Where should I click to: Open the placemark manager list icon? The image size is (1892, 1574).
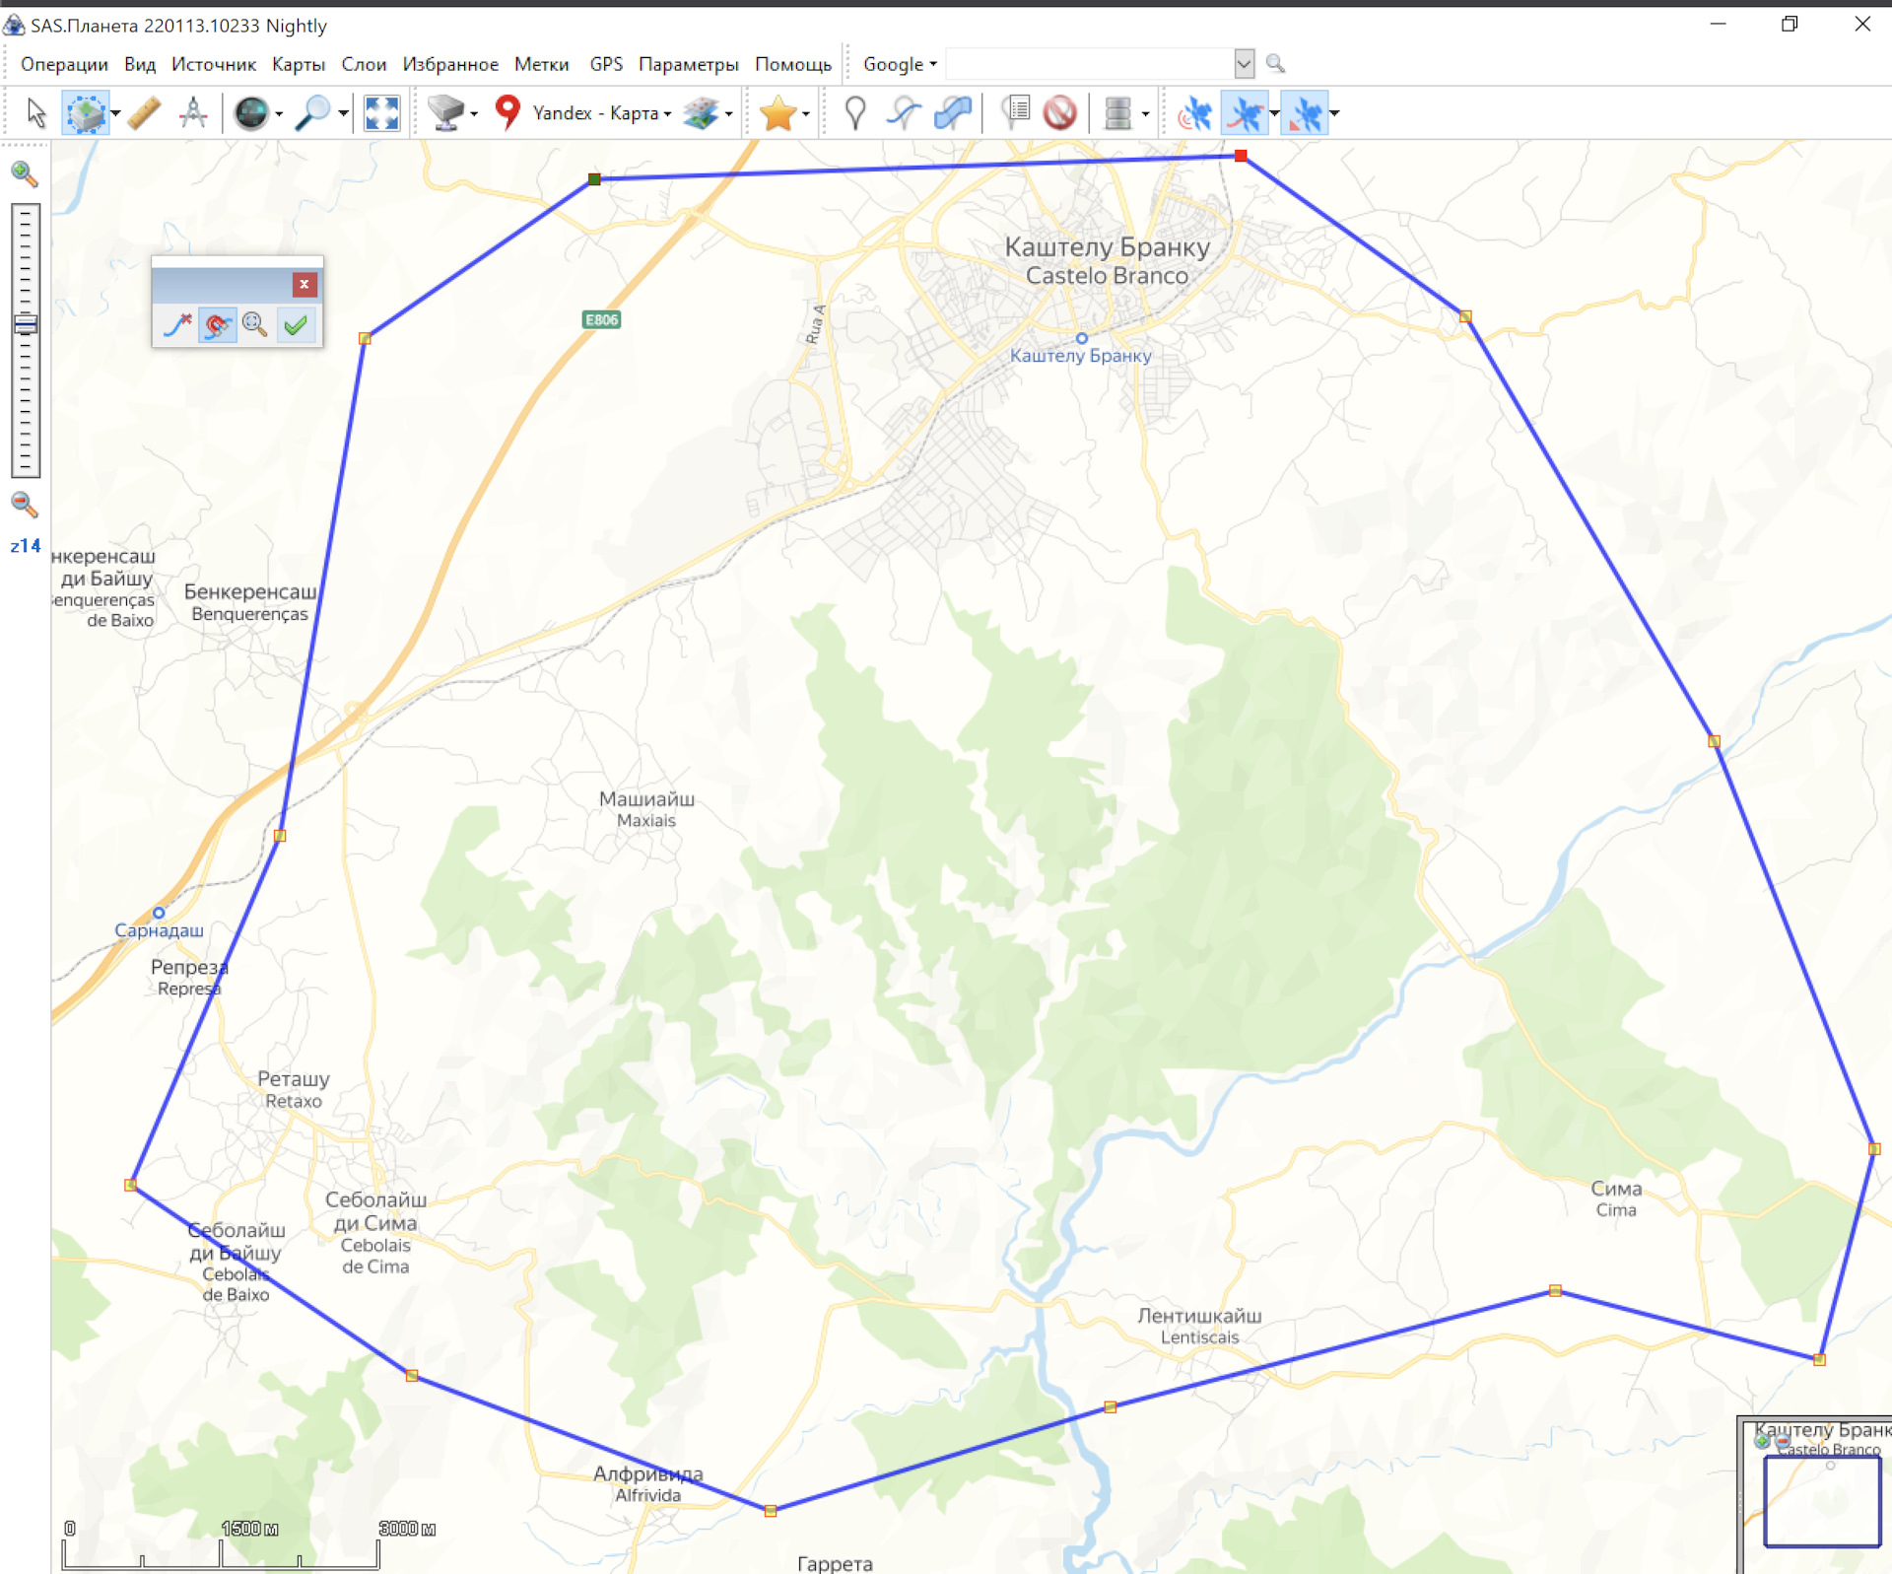click(x=1015, y=113)
